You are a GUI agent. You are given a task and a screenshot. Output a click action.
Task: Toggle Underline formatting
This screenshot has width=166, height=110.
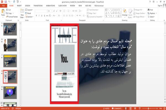42,16
